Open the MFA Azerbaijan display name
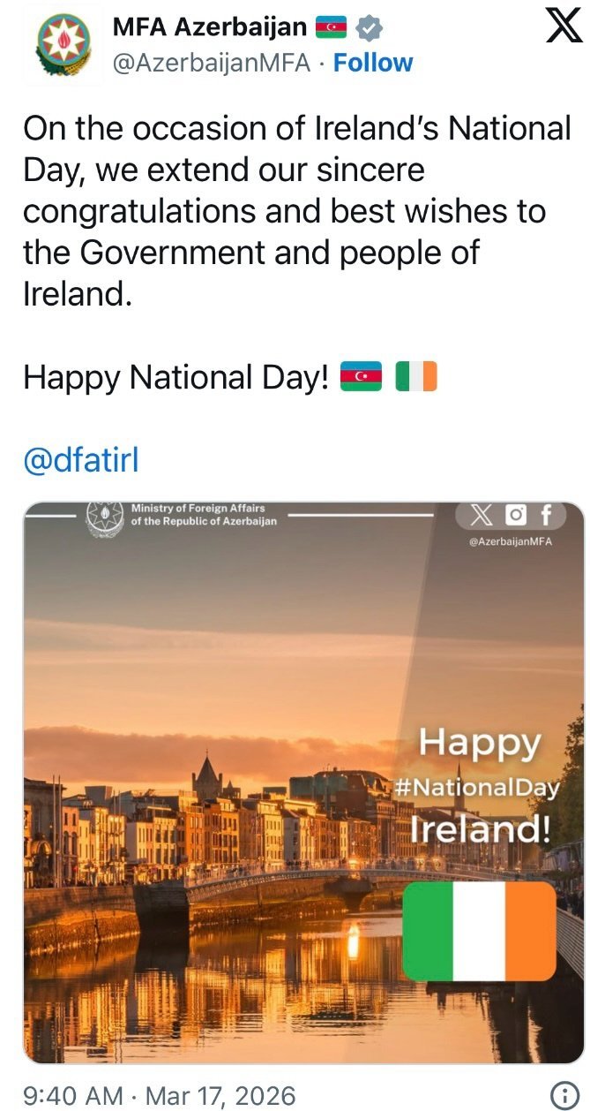The height and width of the screenshot is (1111, 590). (x=209, y=27)
